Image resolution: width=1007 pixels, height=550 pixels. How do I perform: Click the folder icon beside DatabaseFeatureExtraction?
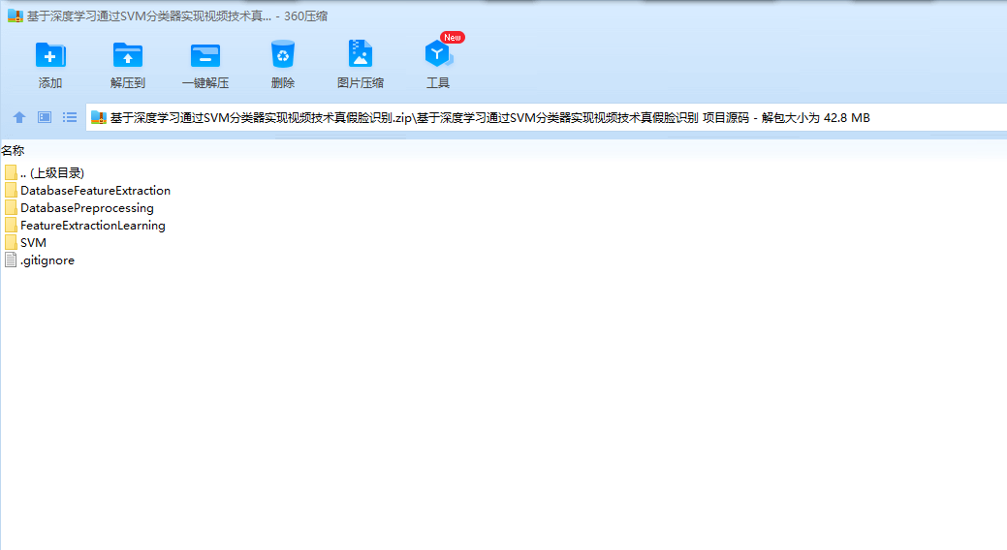click(x=11, y=190)
